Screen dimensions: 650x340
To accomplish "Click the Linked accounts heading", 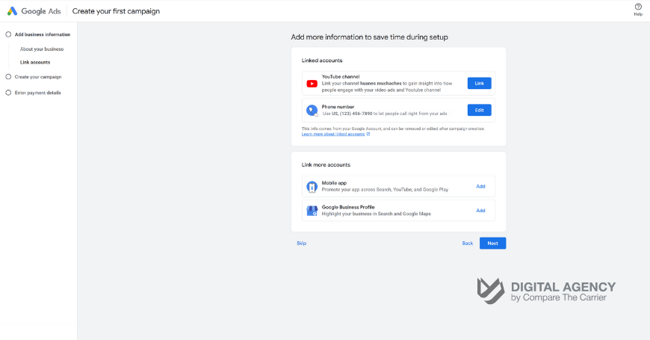I will (x=322, y=61).
